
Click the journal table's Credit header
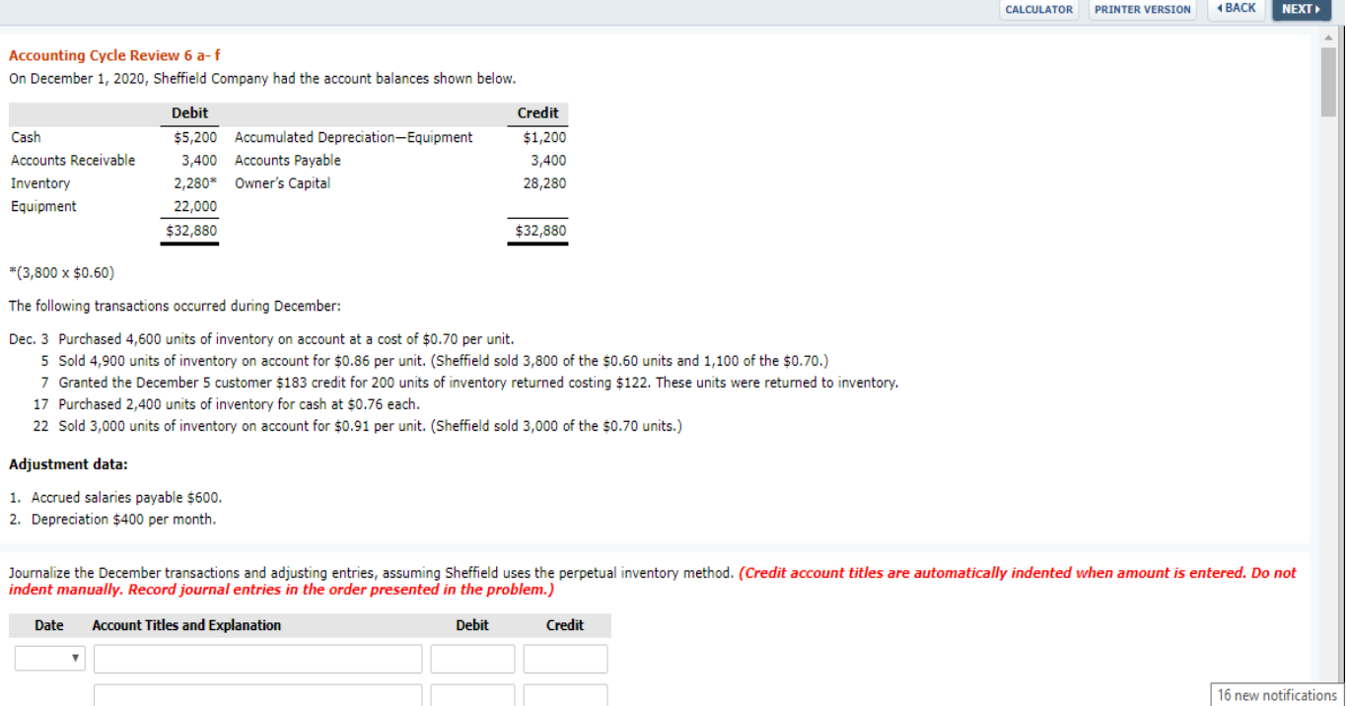tap(565, 625)
